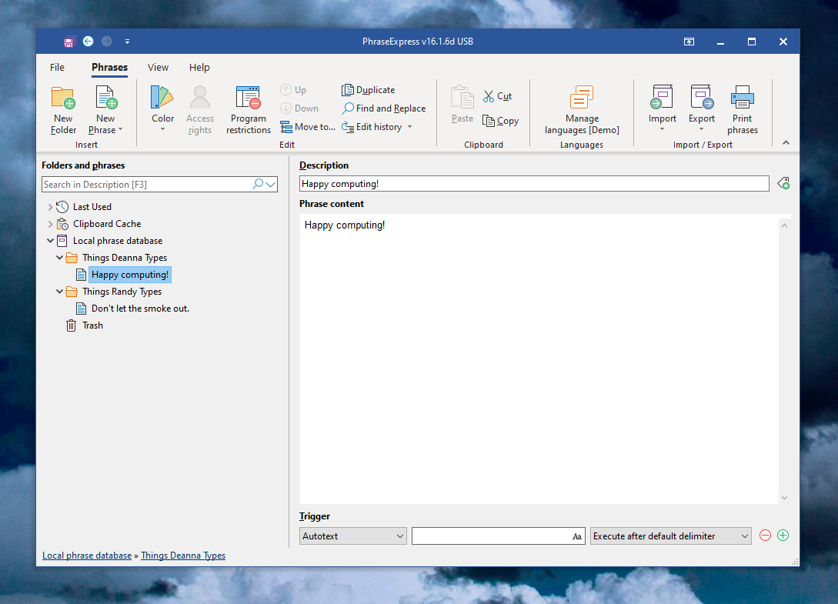838x604 pixels.
Task: Create a New Folder
Action: click(x=64, y=110)
